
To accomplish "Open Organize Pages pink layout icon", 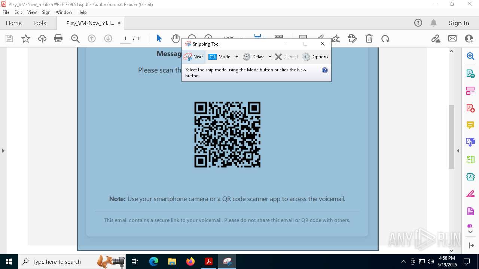I will (x=470, y=90).
